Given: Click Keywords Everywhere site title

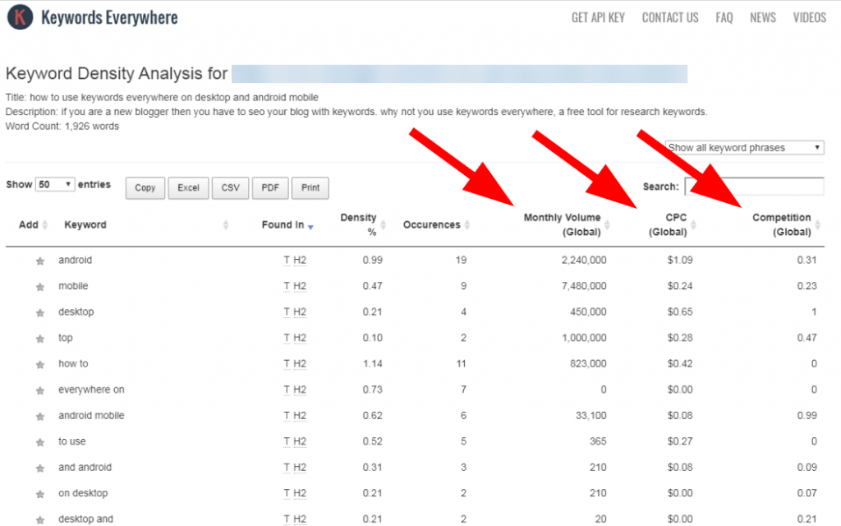Looking at the screenshot, I should (109, 18).
